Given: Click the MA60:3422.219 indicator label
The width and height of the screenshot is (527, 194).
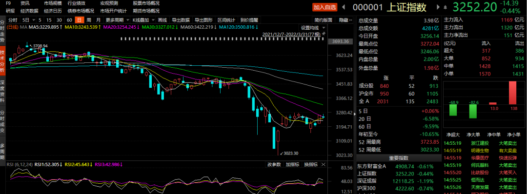Looking at the screenshot, I should 199,27.
